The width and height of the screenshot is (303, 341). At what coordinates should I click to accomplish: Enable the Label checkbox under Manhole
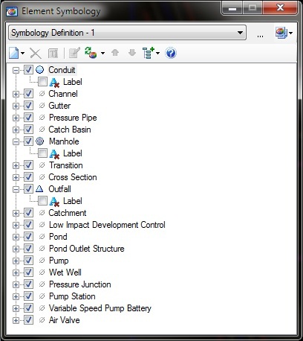point(42,153)
